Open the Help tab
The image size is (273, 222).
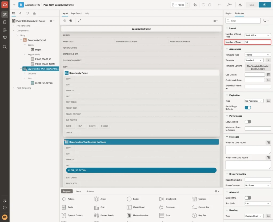tap(87, 13)
